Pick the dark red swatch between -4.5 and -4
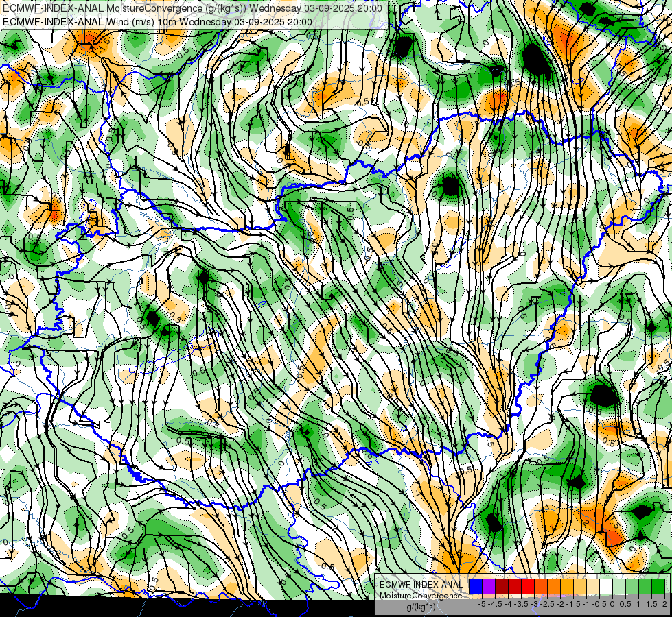Viewport: 672px width, 617px height. pos(502,586)
